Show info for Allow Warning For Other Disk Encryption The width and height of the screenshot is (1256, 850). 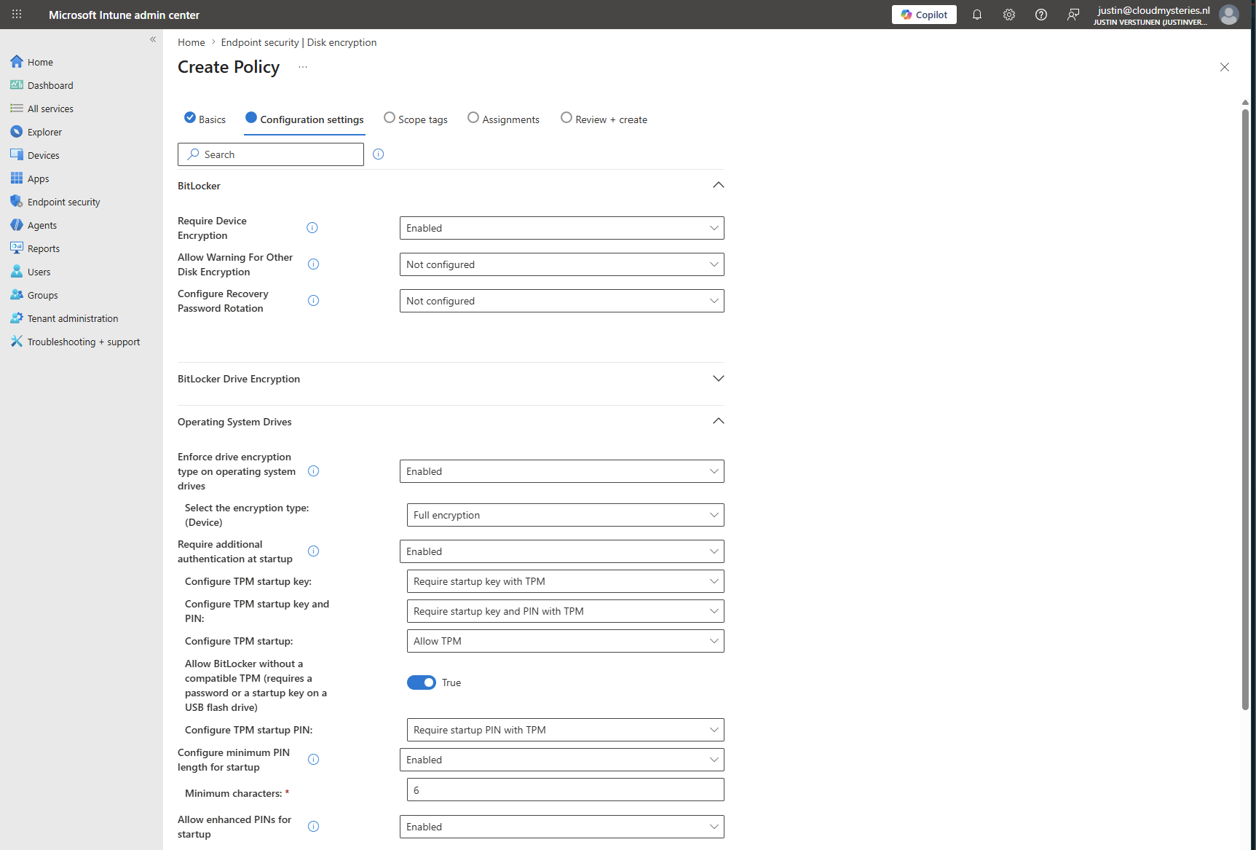(x=314, y=264)
